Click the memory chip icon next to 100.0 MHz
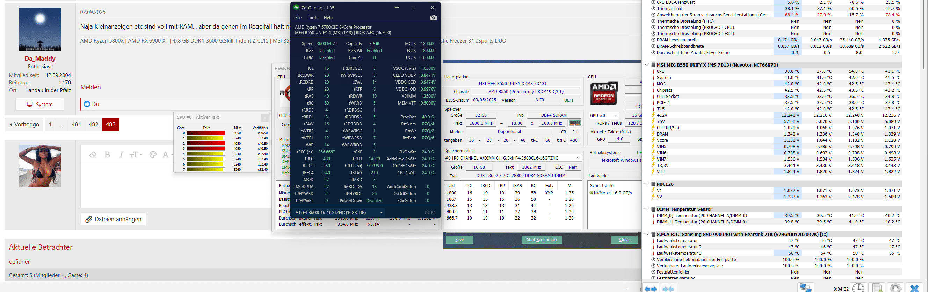 575,123
